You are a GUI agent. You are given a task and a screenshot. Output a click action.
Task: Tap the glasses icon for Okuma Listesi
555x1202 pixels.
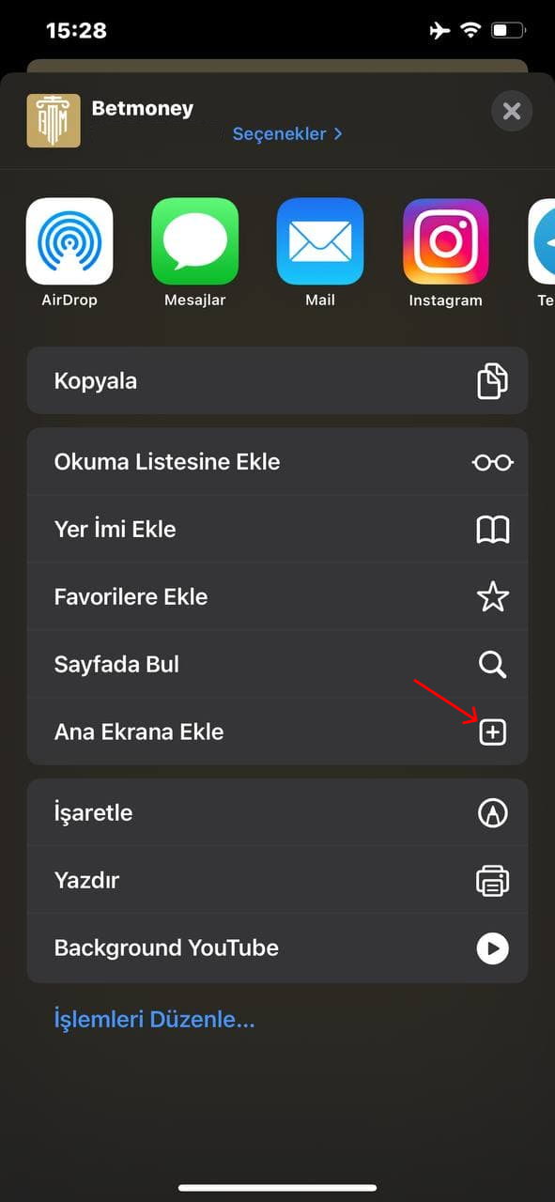pyautogui.click(x=493, y=462)
